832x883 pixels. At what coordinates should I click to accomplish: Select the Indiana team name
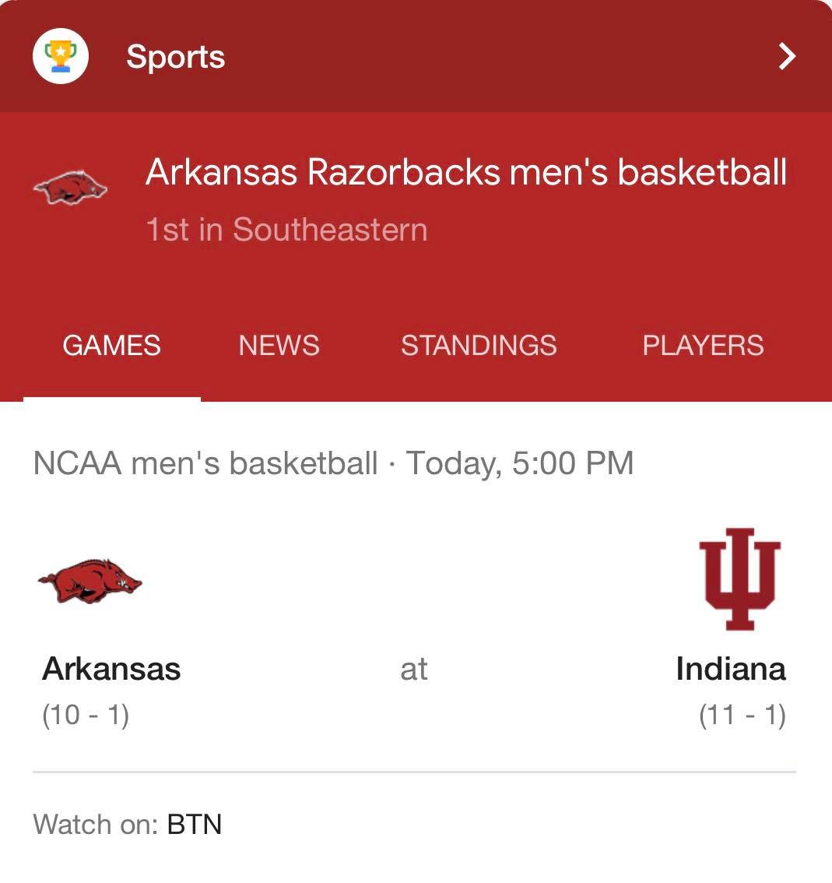(x=731, y=669)
